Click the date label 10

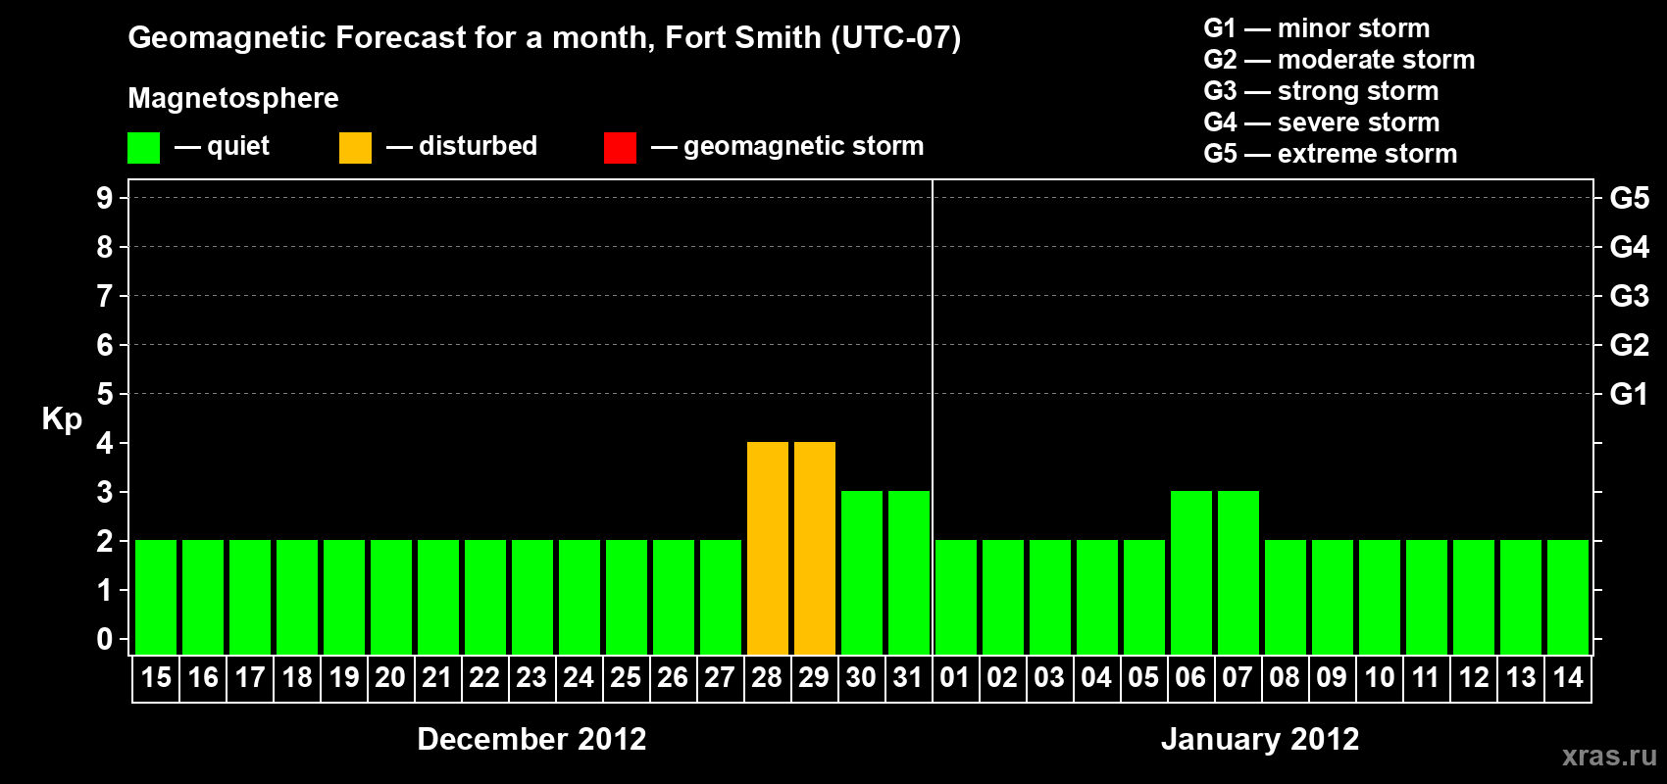(x=1380, y=677)
